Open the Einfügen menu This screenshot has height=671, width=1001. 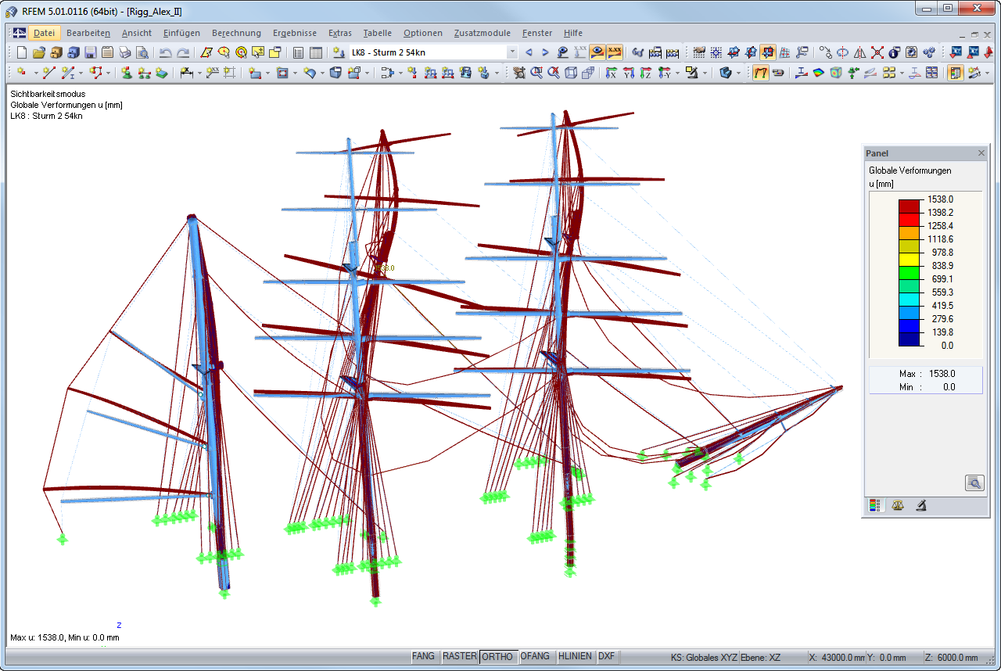pyautogui.click(x=181, y=33)
